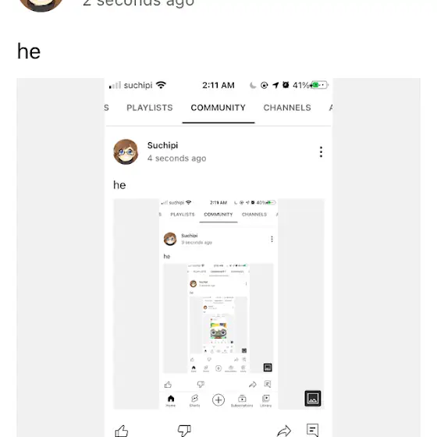
Task: Tap the 4 seconds ago timestamp
Action: [x=176, y=158]
